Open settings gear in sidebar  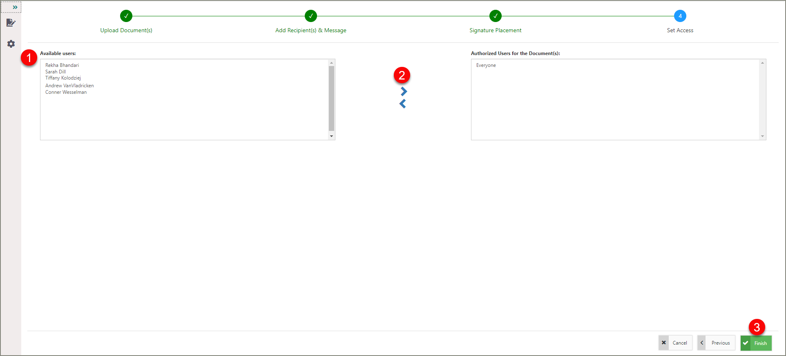(x=11, y=44)
